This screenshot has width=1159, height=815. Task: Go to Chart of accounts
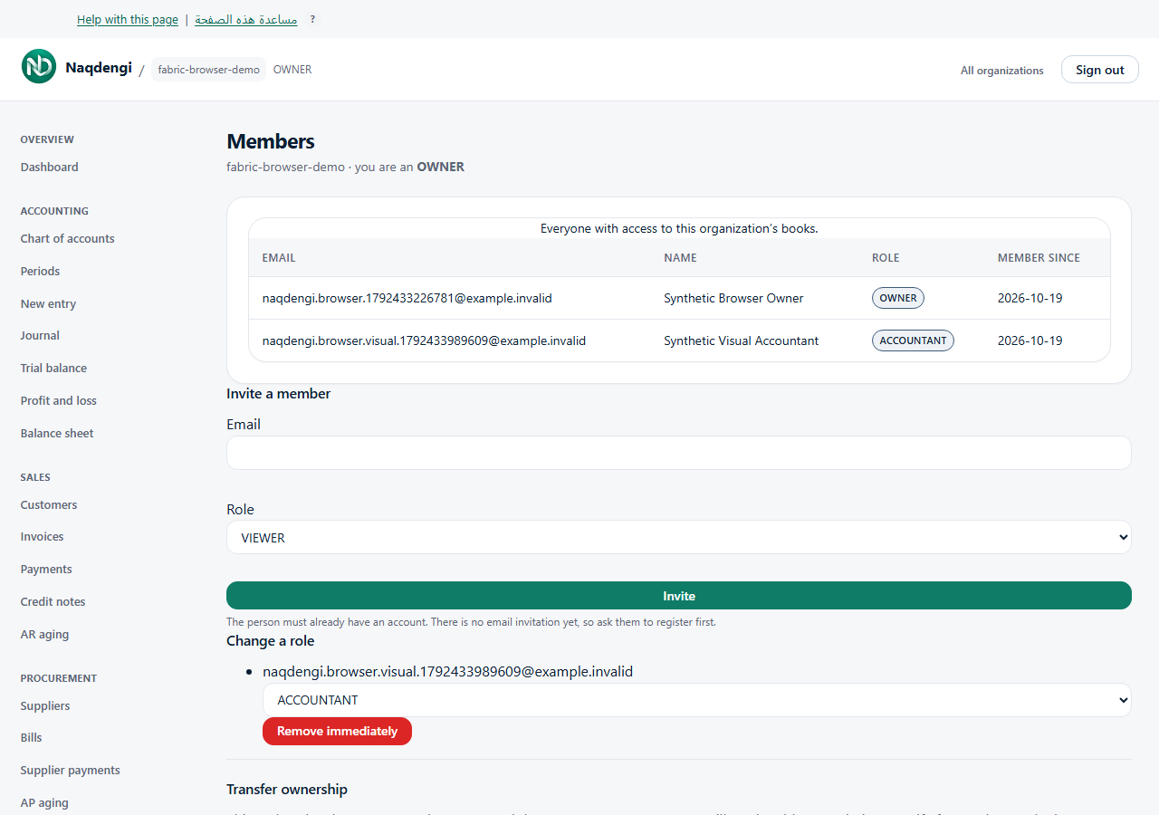tap(68, 239)
